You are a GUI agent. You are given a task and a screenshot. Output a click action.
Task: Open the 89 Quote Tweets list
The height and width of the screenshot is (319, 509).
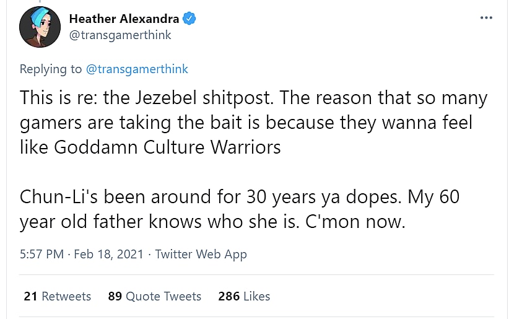tap(154, 296)
